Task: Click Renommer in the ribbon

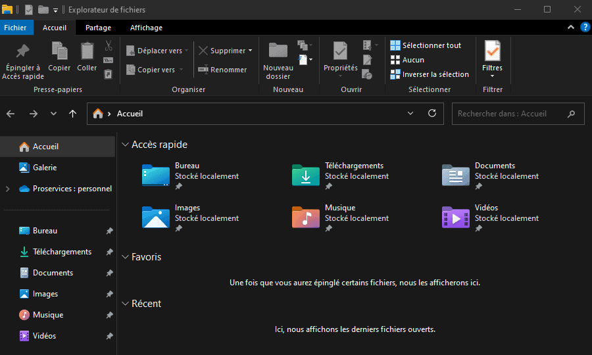Action: (x=222, y=70)
